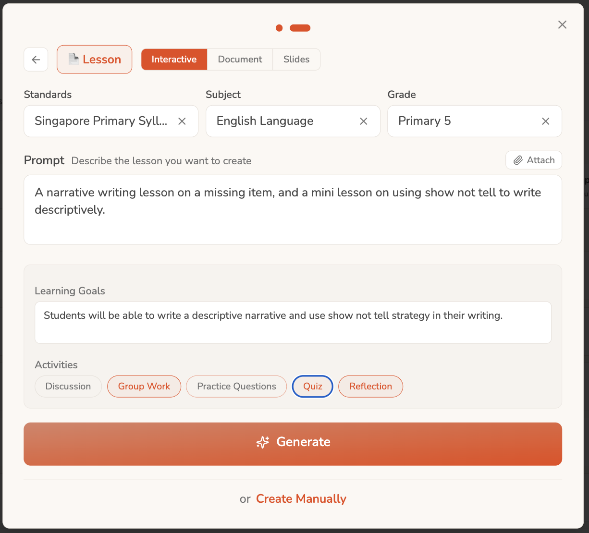Click into the Learning Goals text field
Image resolution: width=589 pixels, height=533 pixels.
pos(293,323)
